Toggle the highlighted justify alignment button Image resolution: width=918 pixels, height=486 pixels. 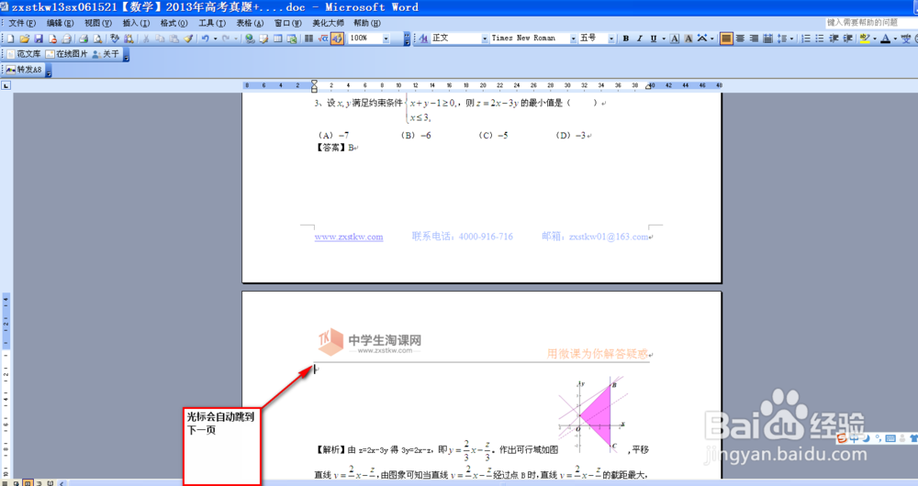point(726,39)
